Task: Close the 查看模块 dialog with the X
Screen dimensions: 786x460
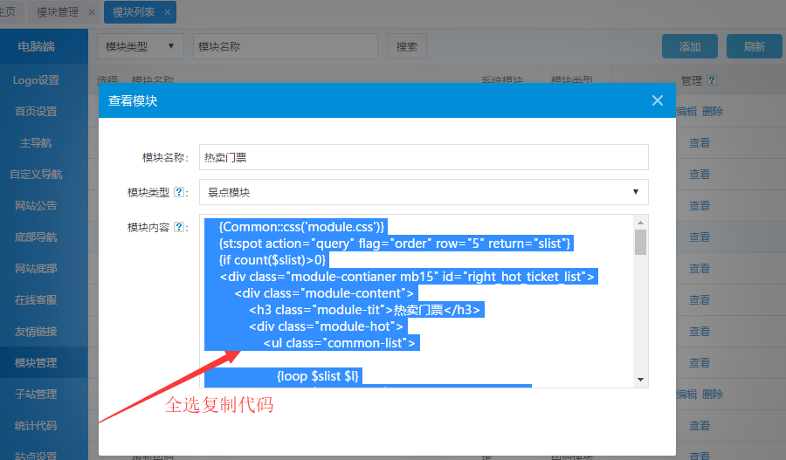Action: (x=658, y=100)
